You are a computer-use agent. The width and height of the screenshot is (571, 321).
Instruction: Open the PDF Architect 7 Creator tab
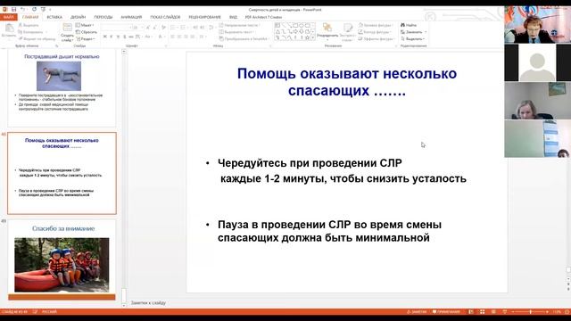(264, 17)
